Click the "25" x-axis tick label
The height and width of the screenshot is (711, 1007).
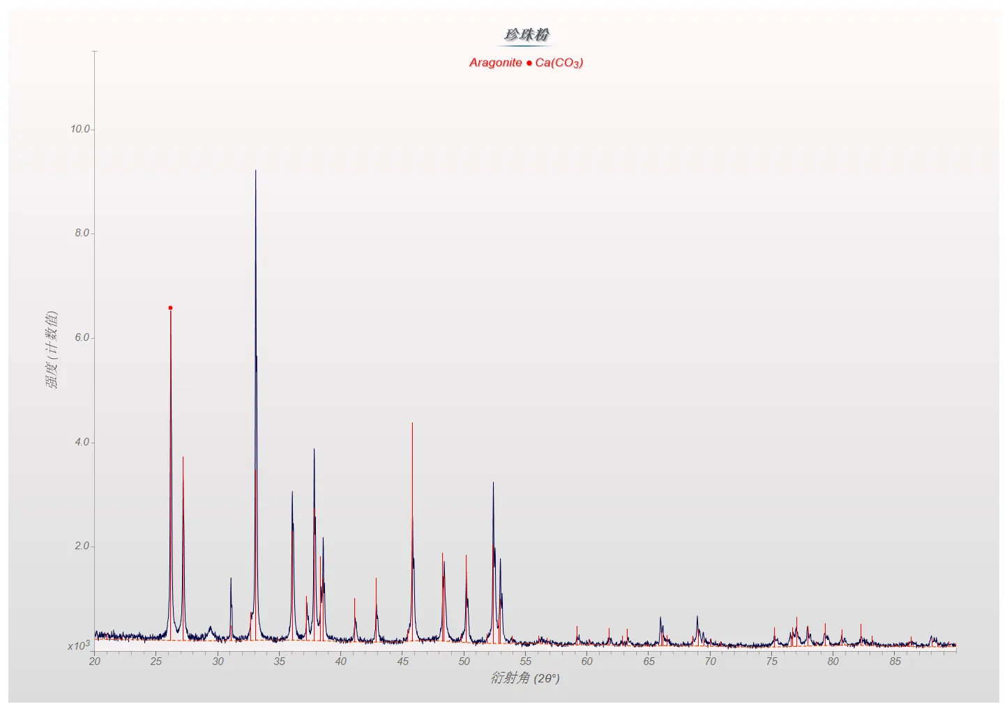click(156, 661)
